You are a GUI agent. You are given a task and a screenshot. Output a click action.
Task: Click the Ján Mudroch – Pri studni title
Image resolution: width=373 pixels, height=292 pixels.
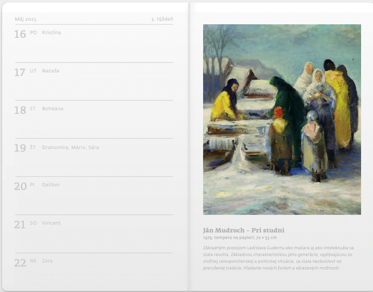click(x=243, y=230)
